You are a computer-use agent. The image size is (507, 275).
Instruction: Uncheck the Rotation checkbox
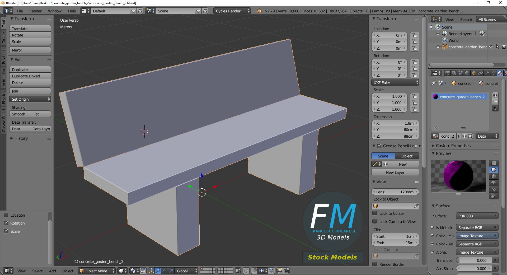[6, 223]
